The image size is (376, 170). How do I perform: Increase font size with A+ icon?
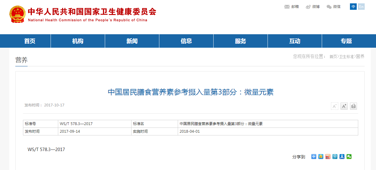click(x=344, y=106)
